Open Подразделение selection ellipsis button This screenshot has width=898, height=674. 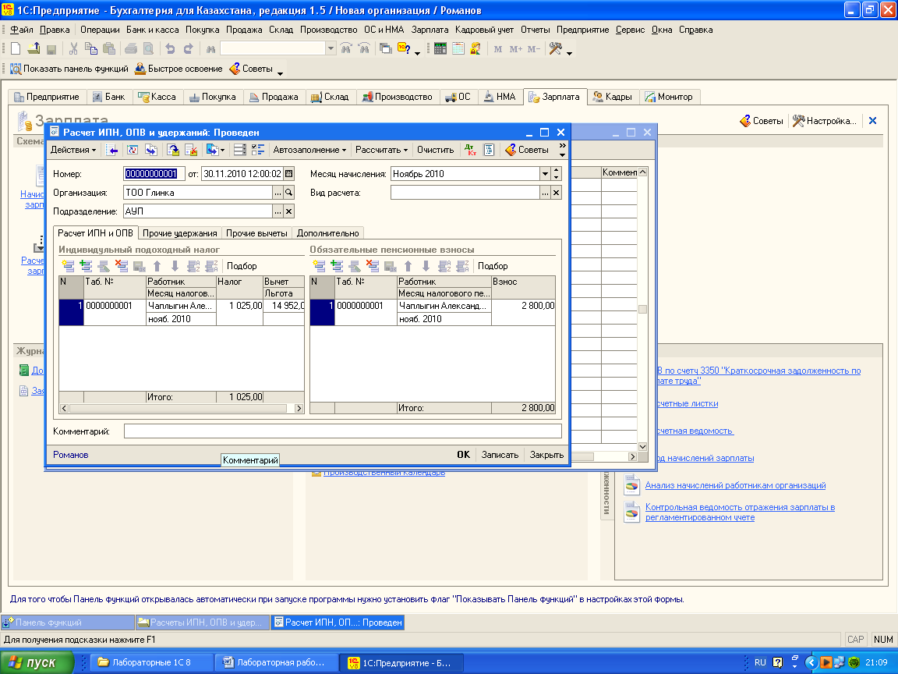tap(278, 211)
